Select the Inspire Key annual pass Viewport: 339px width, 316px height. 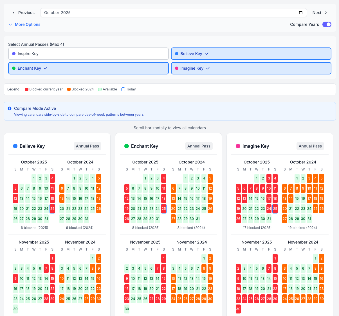pyautogui.click(x=88, y=54)
